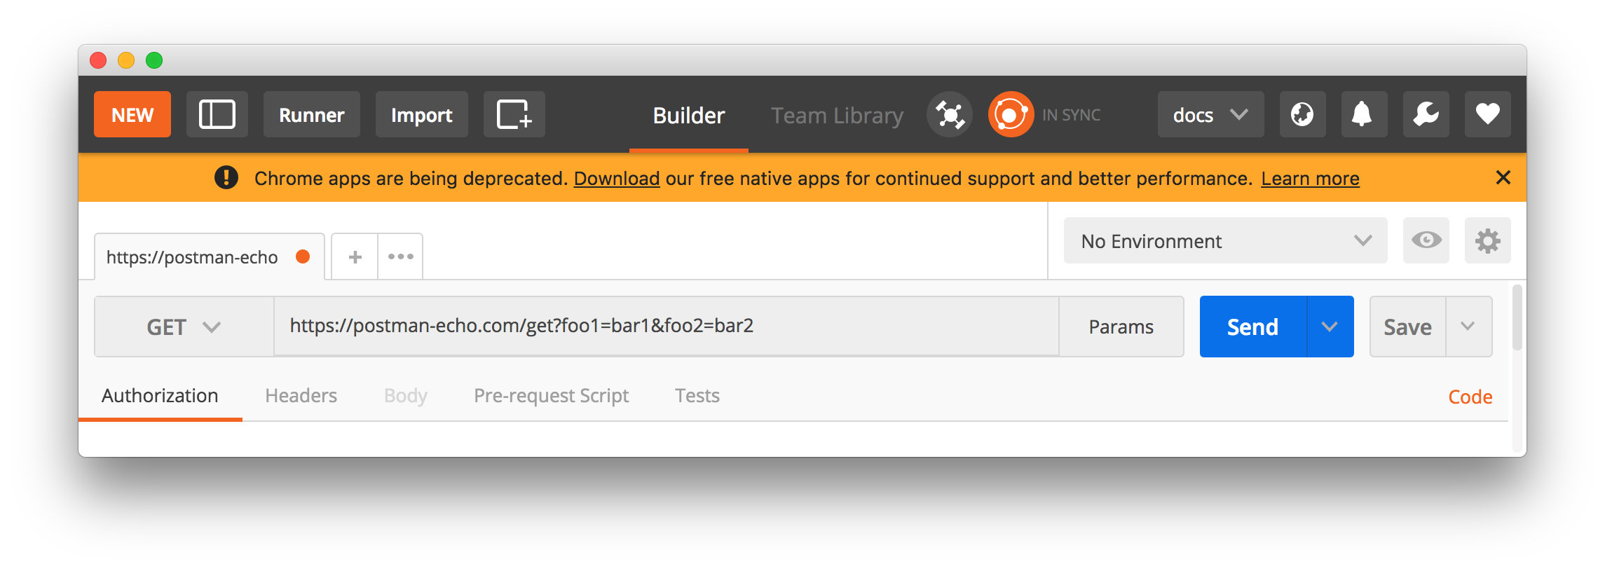
Task: Dismiss the deprecation warning banner
Action: point(1503,178)
